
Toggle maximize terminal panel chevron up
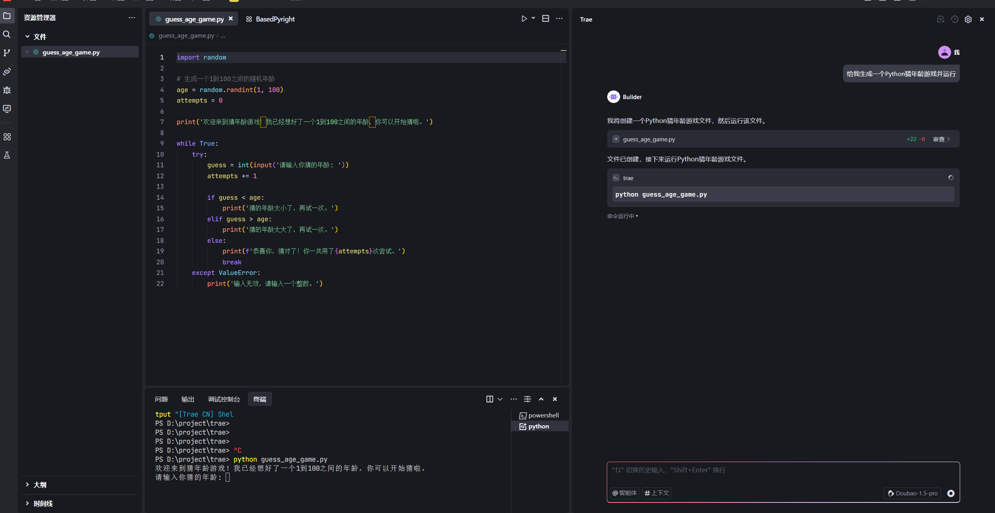[541, 399]
